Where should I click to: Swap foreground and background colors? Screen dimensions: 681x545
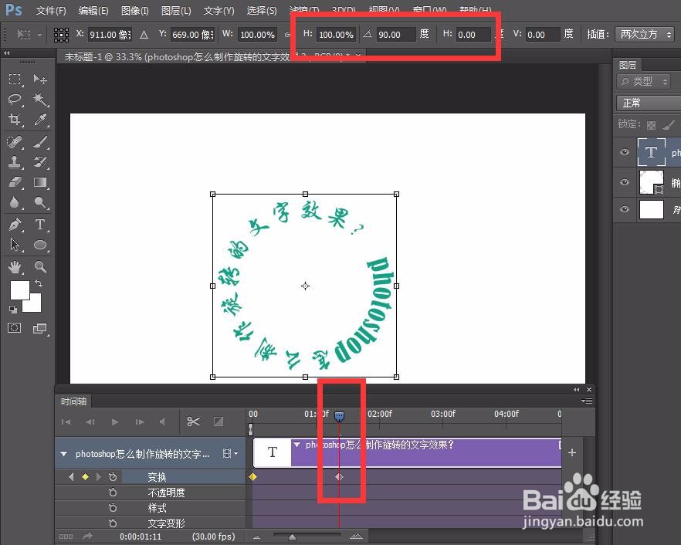pos(39,283)
